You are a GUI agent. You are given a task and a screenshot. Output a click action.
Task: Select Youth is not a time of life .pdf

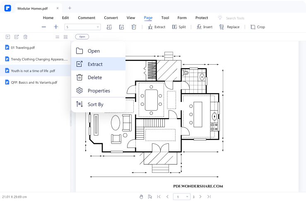click(x=35, y=71)
